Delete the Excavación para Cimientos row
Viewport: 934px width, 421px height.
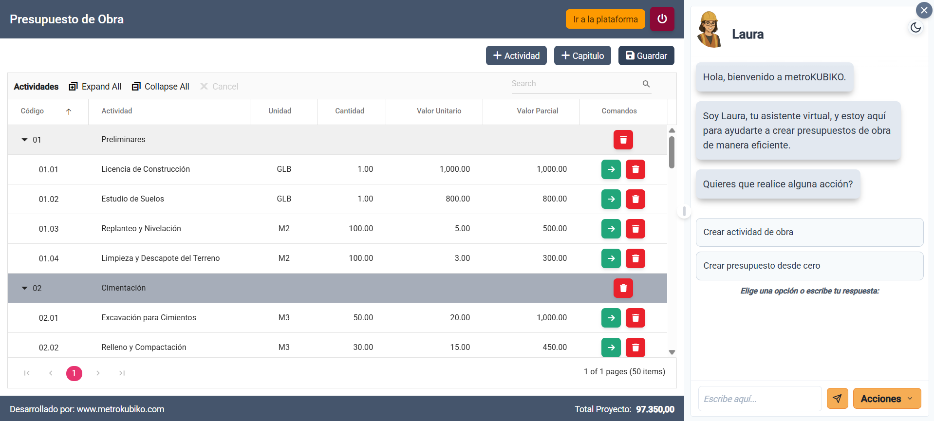635,318
